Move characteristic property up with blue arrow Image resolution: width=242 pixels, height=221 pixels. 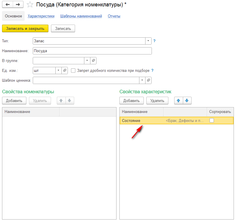[x=179, y=101]
